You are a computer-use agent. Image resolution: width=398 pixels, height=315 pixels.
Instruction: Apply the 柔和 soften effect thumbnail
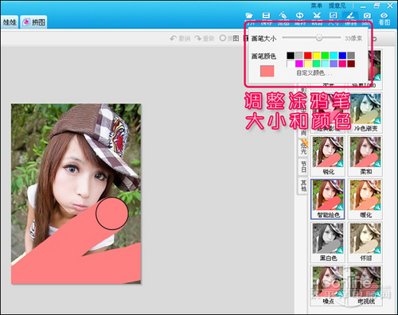pos(365,156)
